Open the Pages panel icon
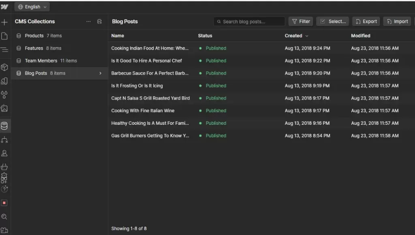This screenshot has width=415, height=235. click(4, 36)
